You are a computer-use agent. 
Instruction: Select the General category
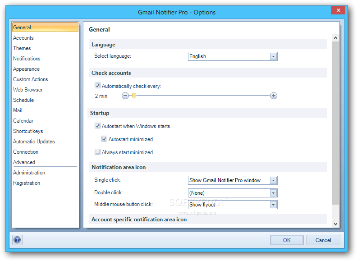[45, 27]
